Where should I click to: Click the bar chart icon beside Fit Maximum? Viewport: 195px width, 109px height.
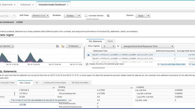63,46
